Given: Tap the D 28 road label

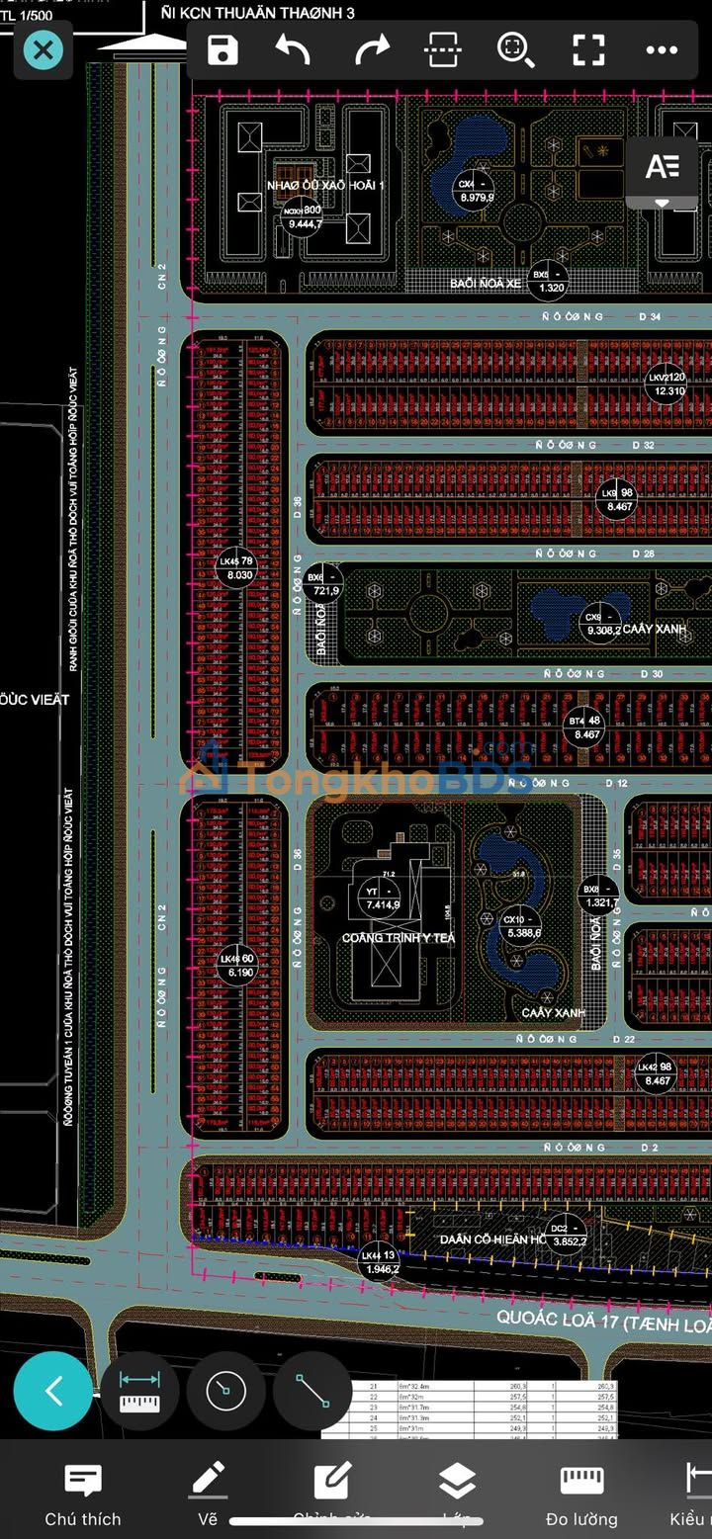Looking at the screenshot, I should pos(644,554).
